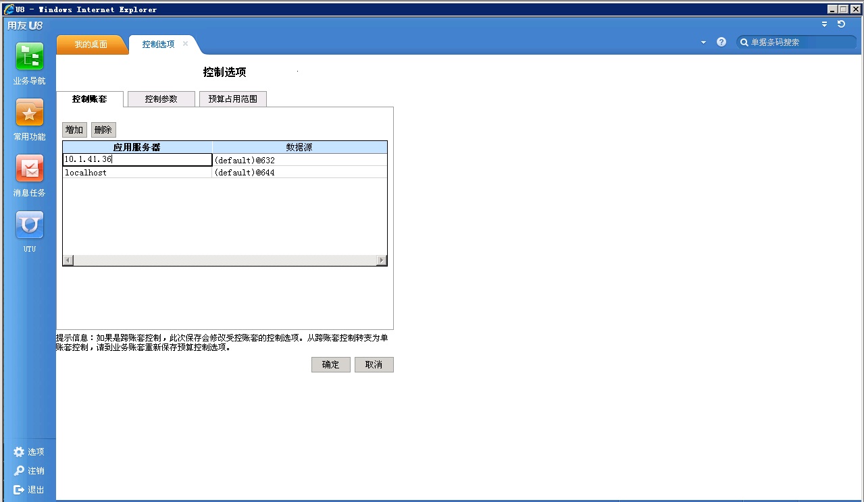
Task: Select the 控制账套 tab
Action: click(90, 99)
